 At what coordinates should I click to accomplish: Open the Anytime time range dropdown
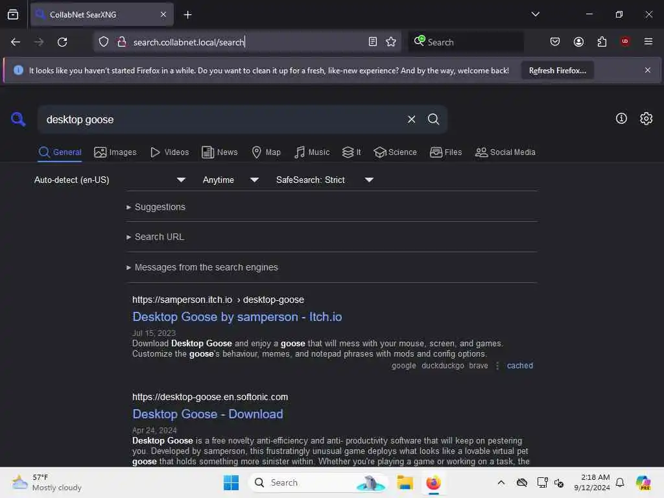(231, 180)
